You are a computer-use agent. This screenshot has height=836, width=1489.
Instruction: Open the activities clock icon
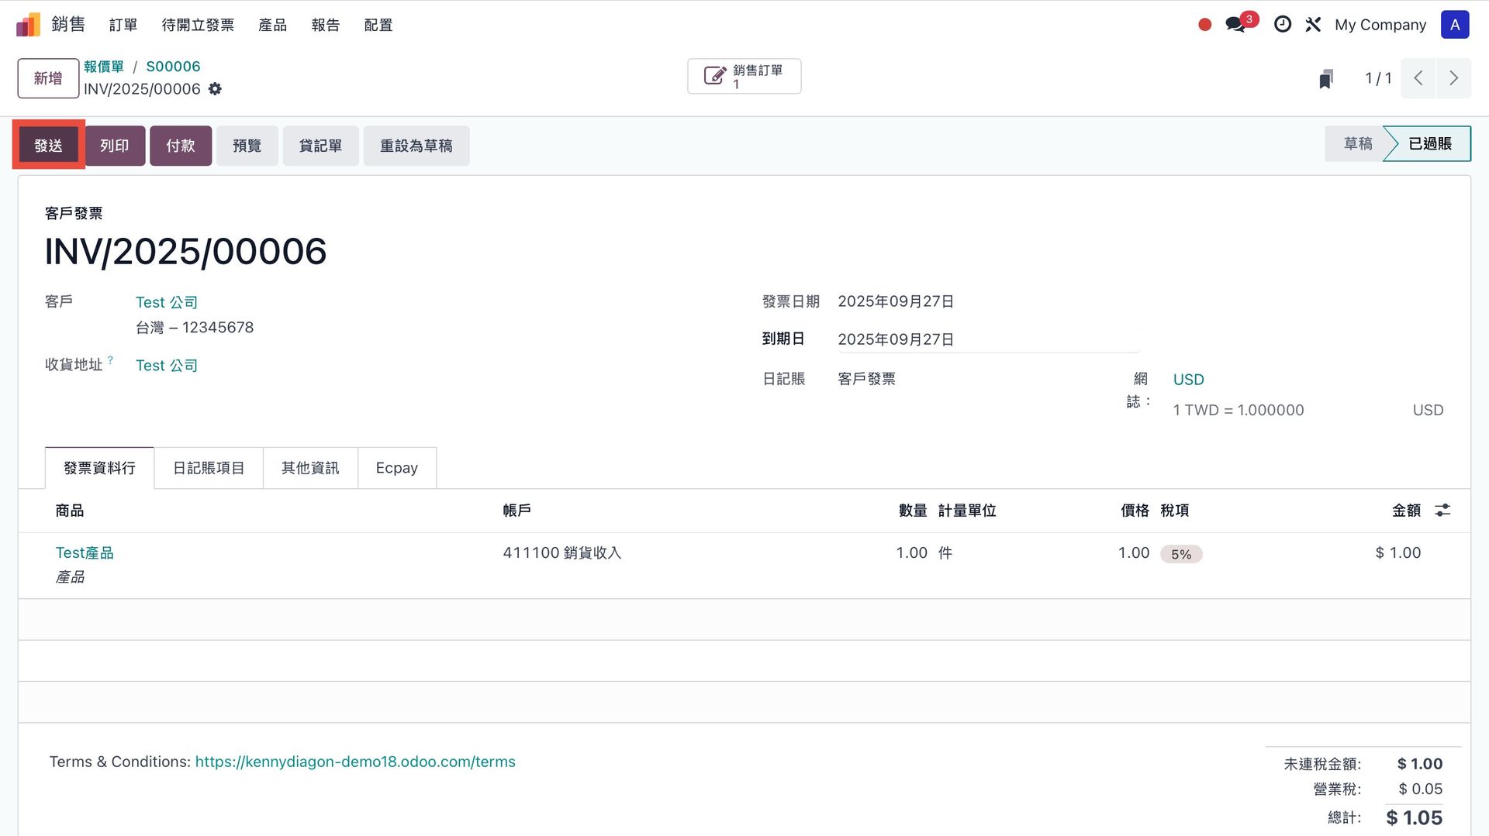[x=1283, y=25]
